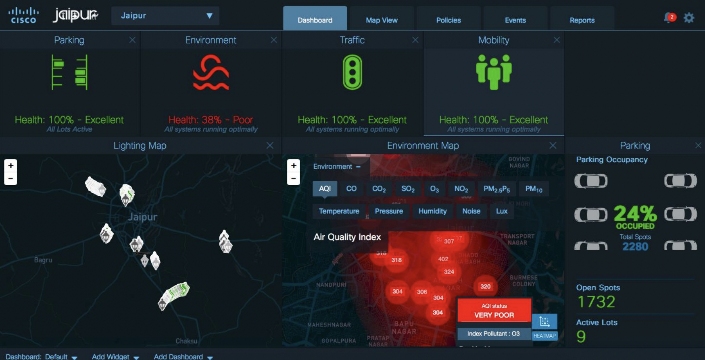The image size is (705, 360).
Task: Select the Lux filter
Action: click(x=502, y=211)
